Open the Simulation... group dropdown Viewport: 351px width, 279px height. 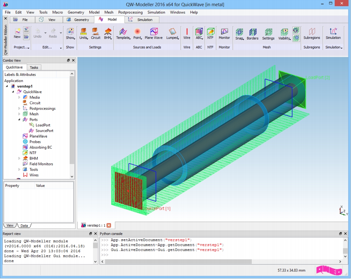[x=334, y=47]
